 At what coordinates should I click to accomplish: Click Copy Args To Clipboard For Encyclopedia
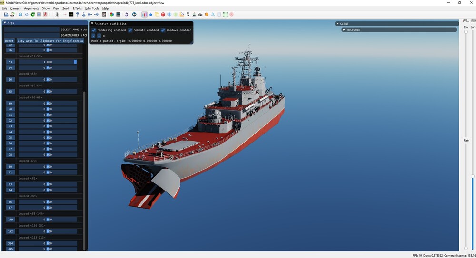tap(50, 41)
